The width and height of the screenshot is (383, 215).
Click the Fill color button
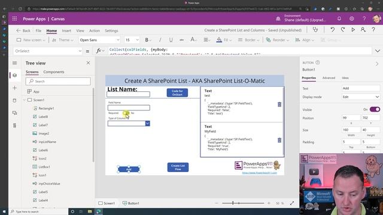[223, 40]
